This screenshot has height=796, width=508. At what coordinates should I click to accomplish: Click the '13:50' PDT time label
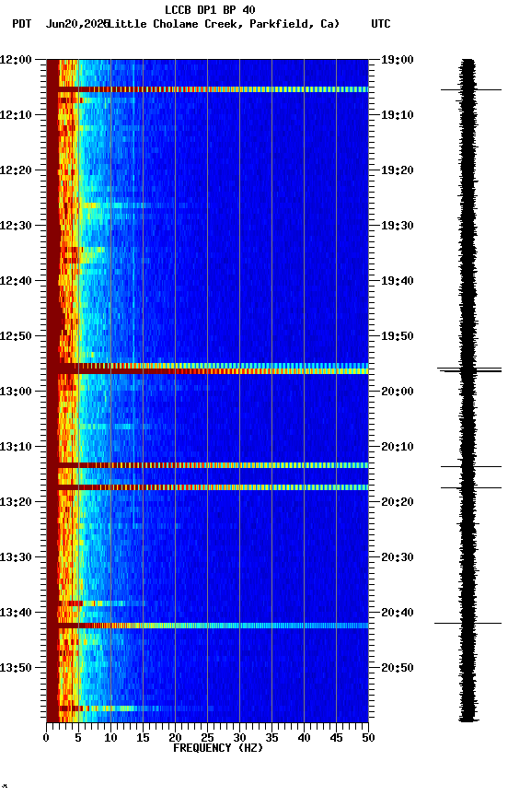16,668
